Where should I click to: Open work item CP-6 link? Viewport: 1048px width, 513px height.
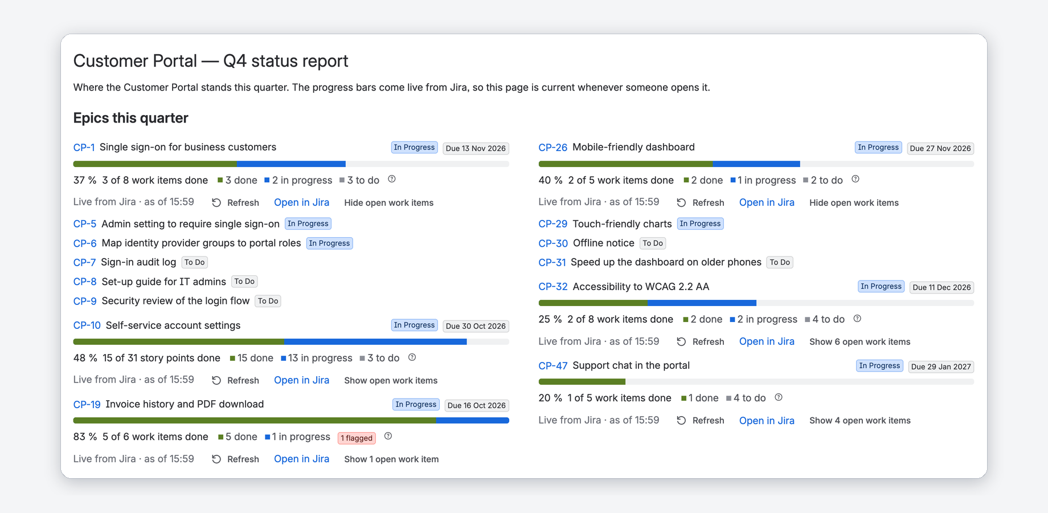85,243
